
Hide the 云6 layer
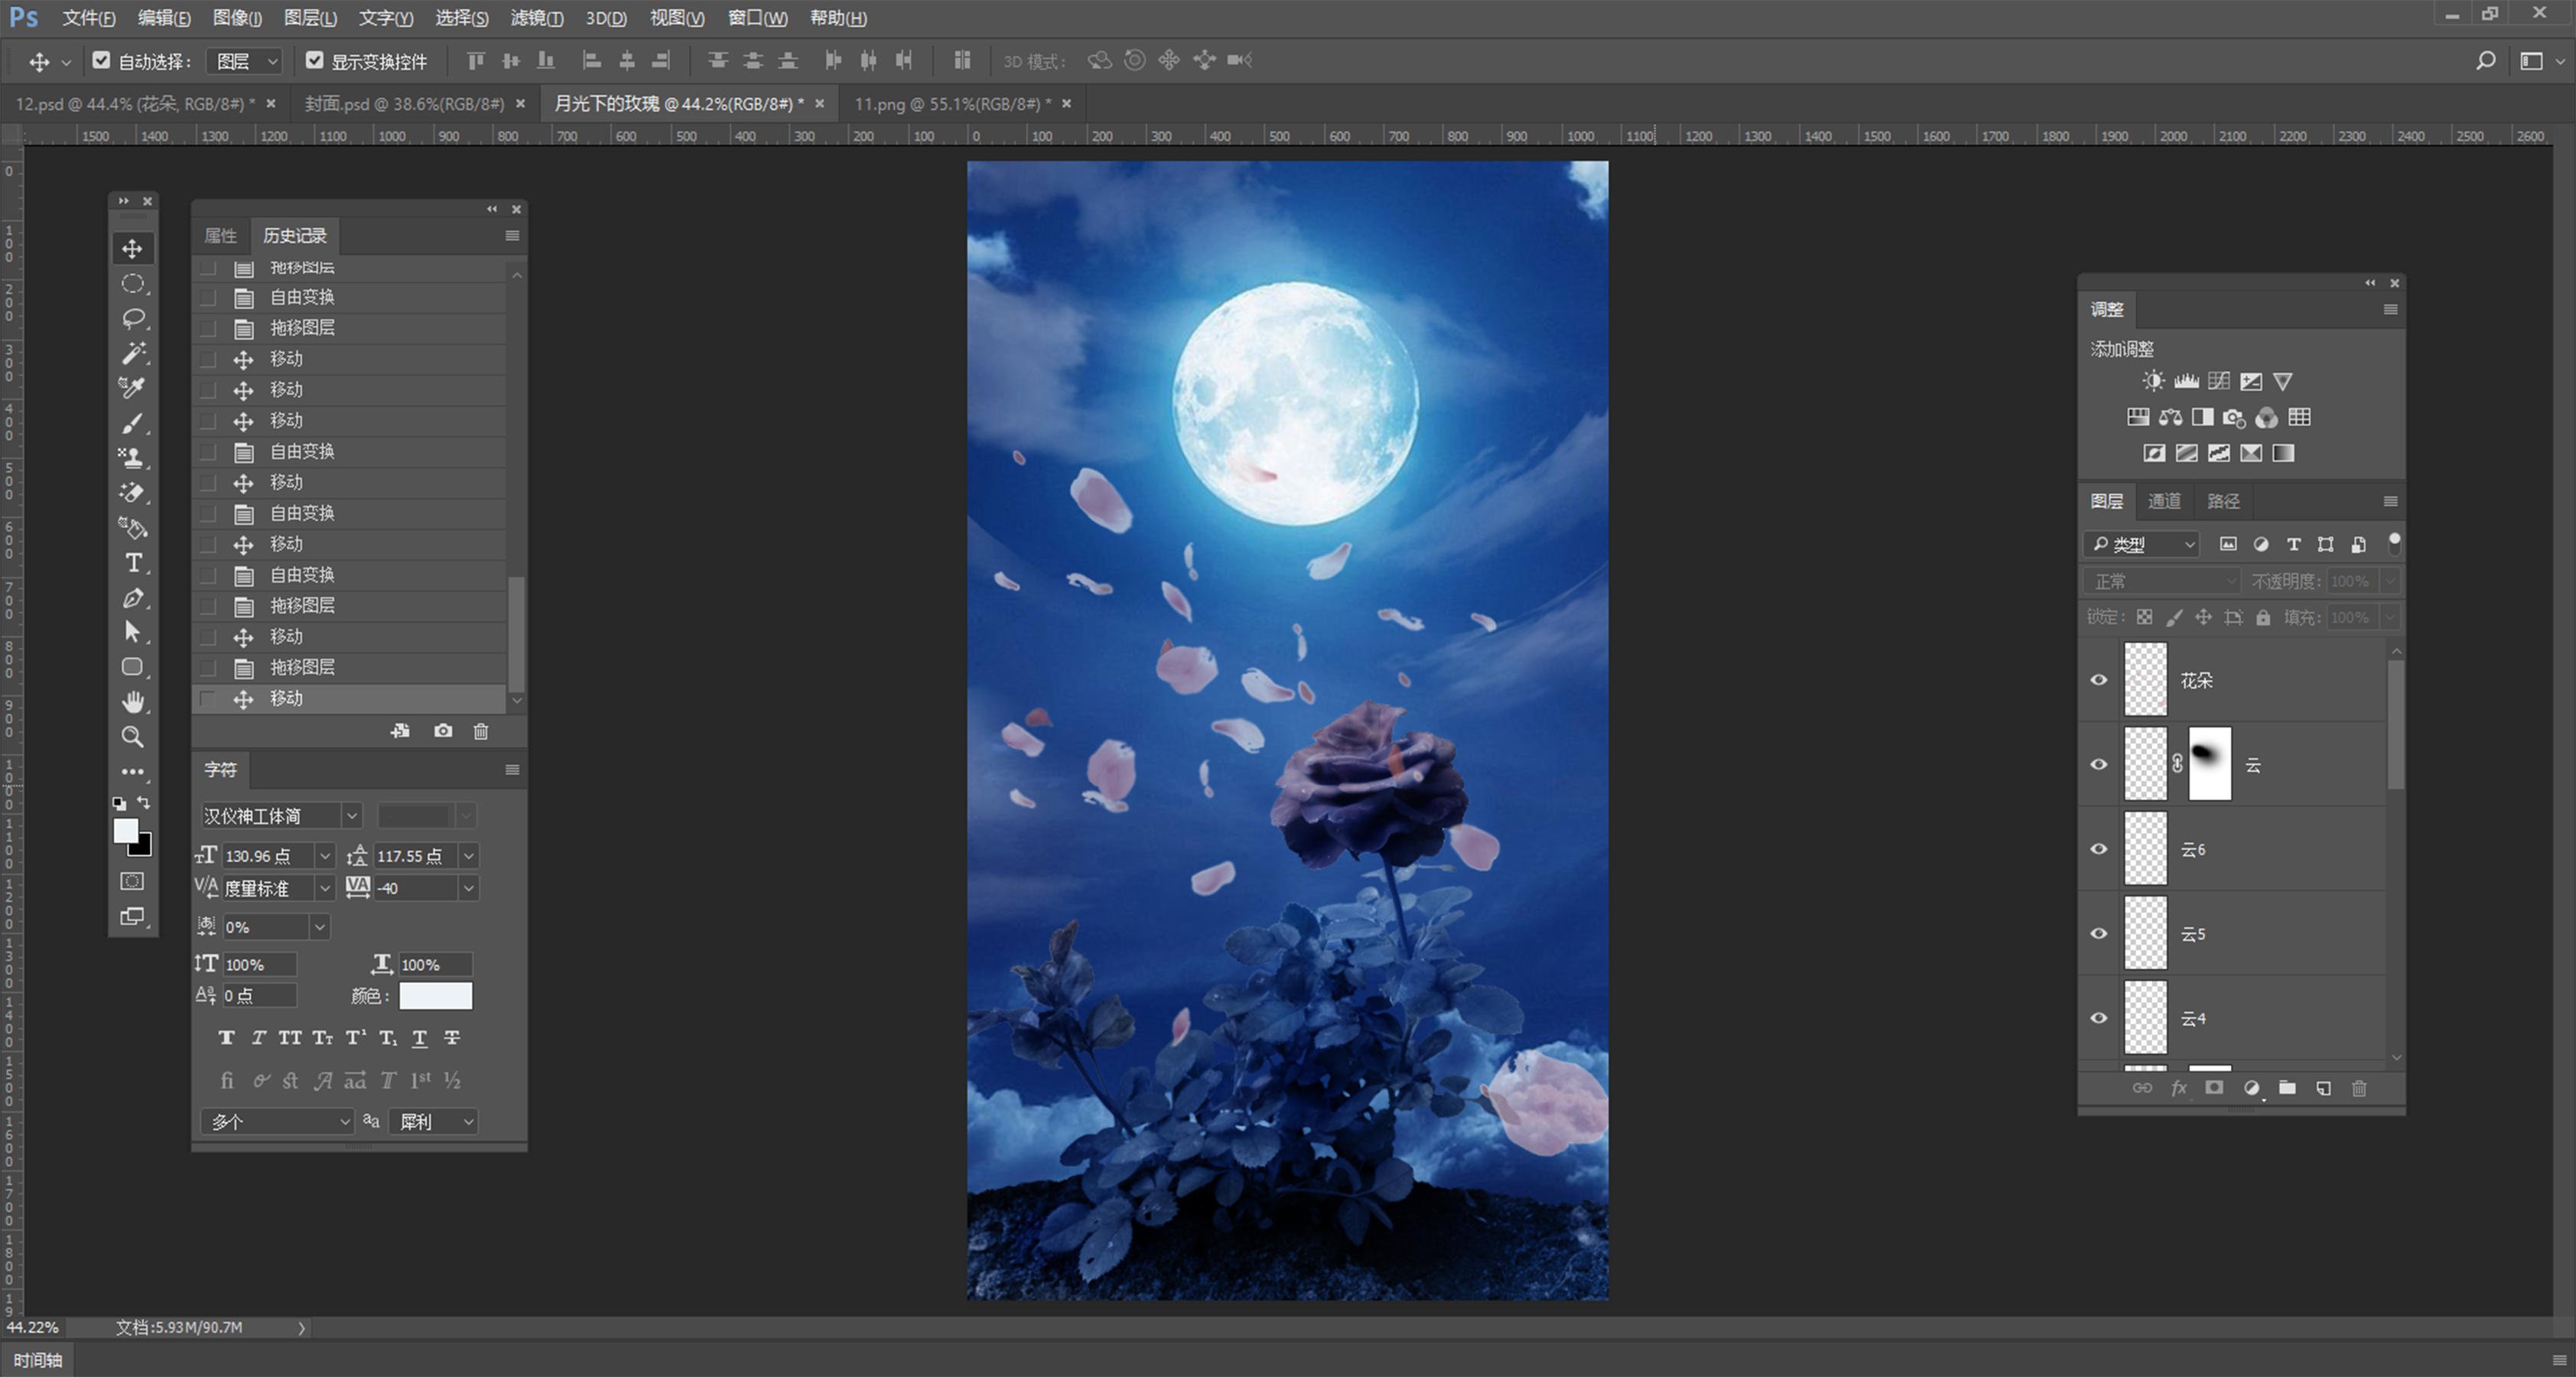click(x=2099, y=849)
